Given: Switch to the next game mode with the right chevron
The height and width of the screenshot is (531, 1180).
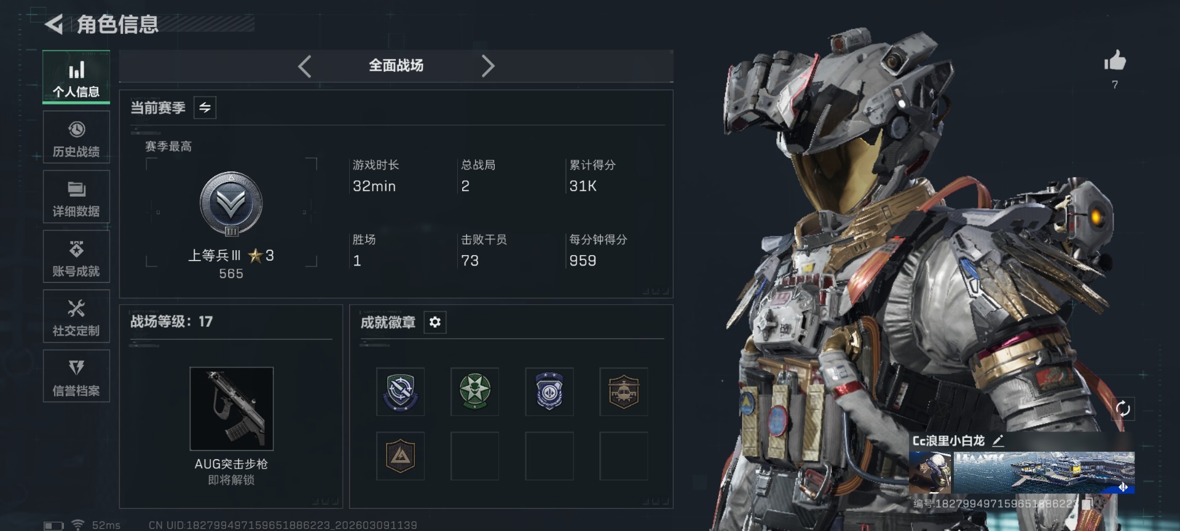Looking at the screenshot, I should pos(487,66).
